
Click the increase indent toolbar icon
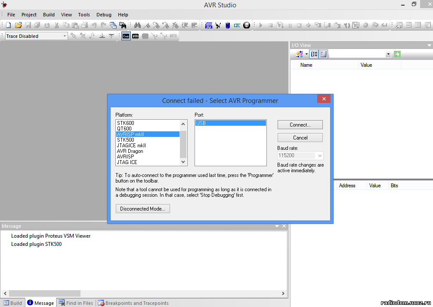point(185,25)
